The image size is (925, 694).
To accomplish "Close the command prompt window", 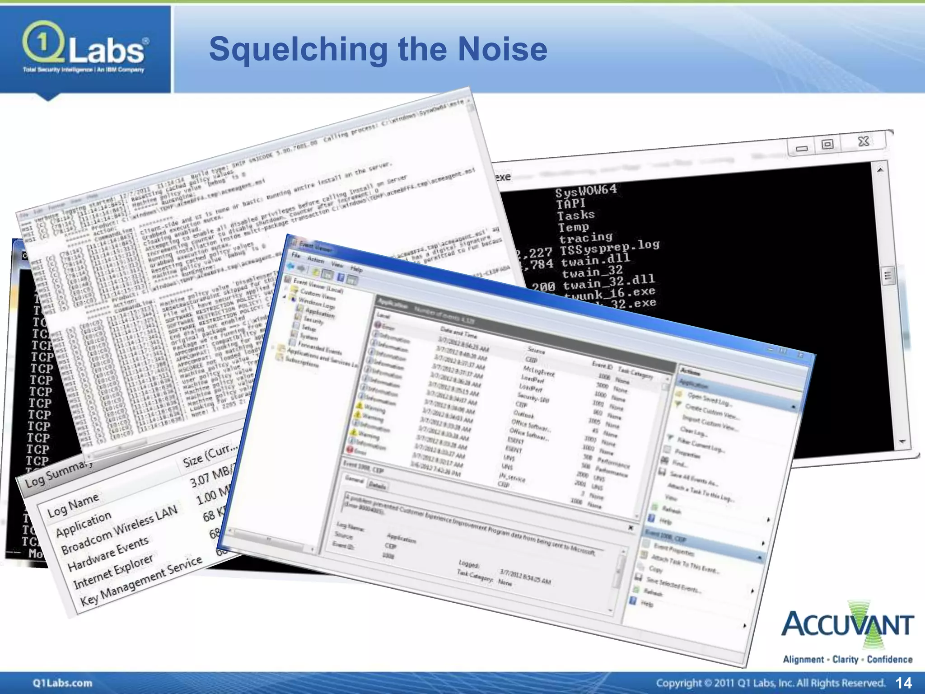I will click(x=863, y=141).
